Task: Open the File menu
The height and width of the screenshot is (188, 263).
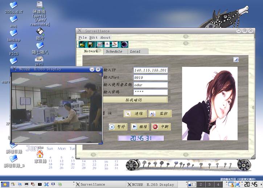Action: click(x=82, y=37)
